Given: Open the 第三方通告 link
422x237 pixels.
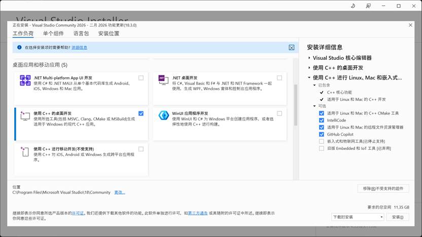Looking at the screenshot, I should 198,213.
